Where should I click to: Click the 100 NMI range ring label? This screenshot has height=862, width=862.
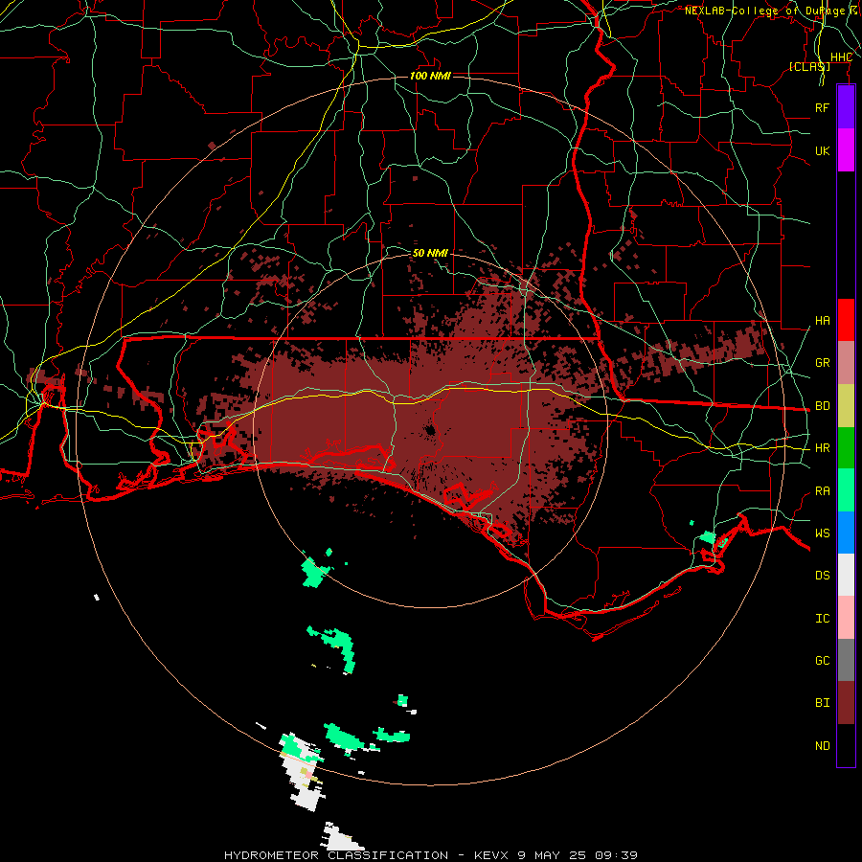[430, 76]
